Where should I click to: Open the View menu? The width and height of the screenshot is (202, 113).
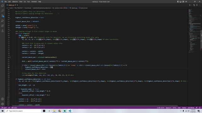[21, 2]
